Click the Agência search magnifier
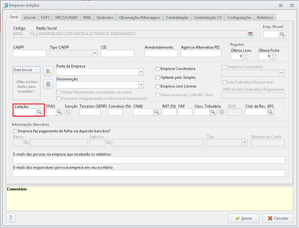Image resolution: width=299 pixels, height=228 pixels. tap(108, 142)
